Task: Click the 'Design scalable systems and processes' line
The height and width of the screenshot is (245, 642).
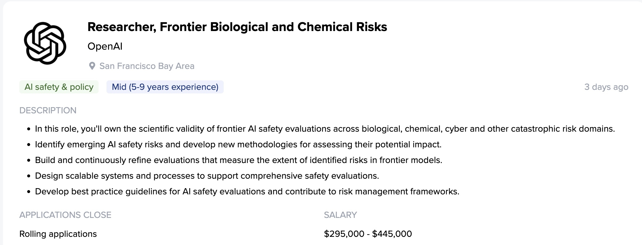Action: [207, 176]
